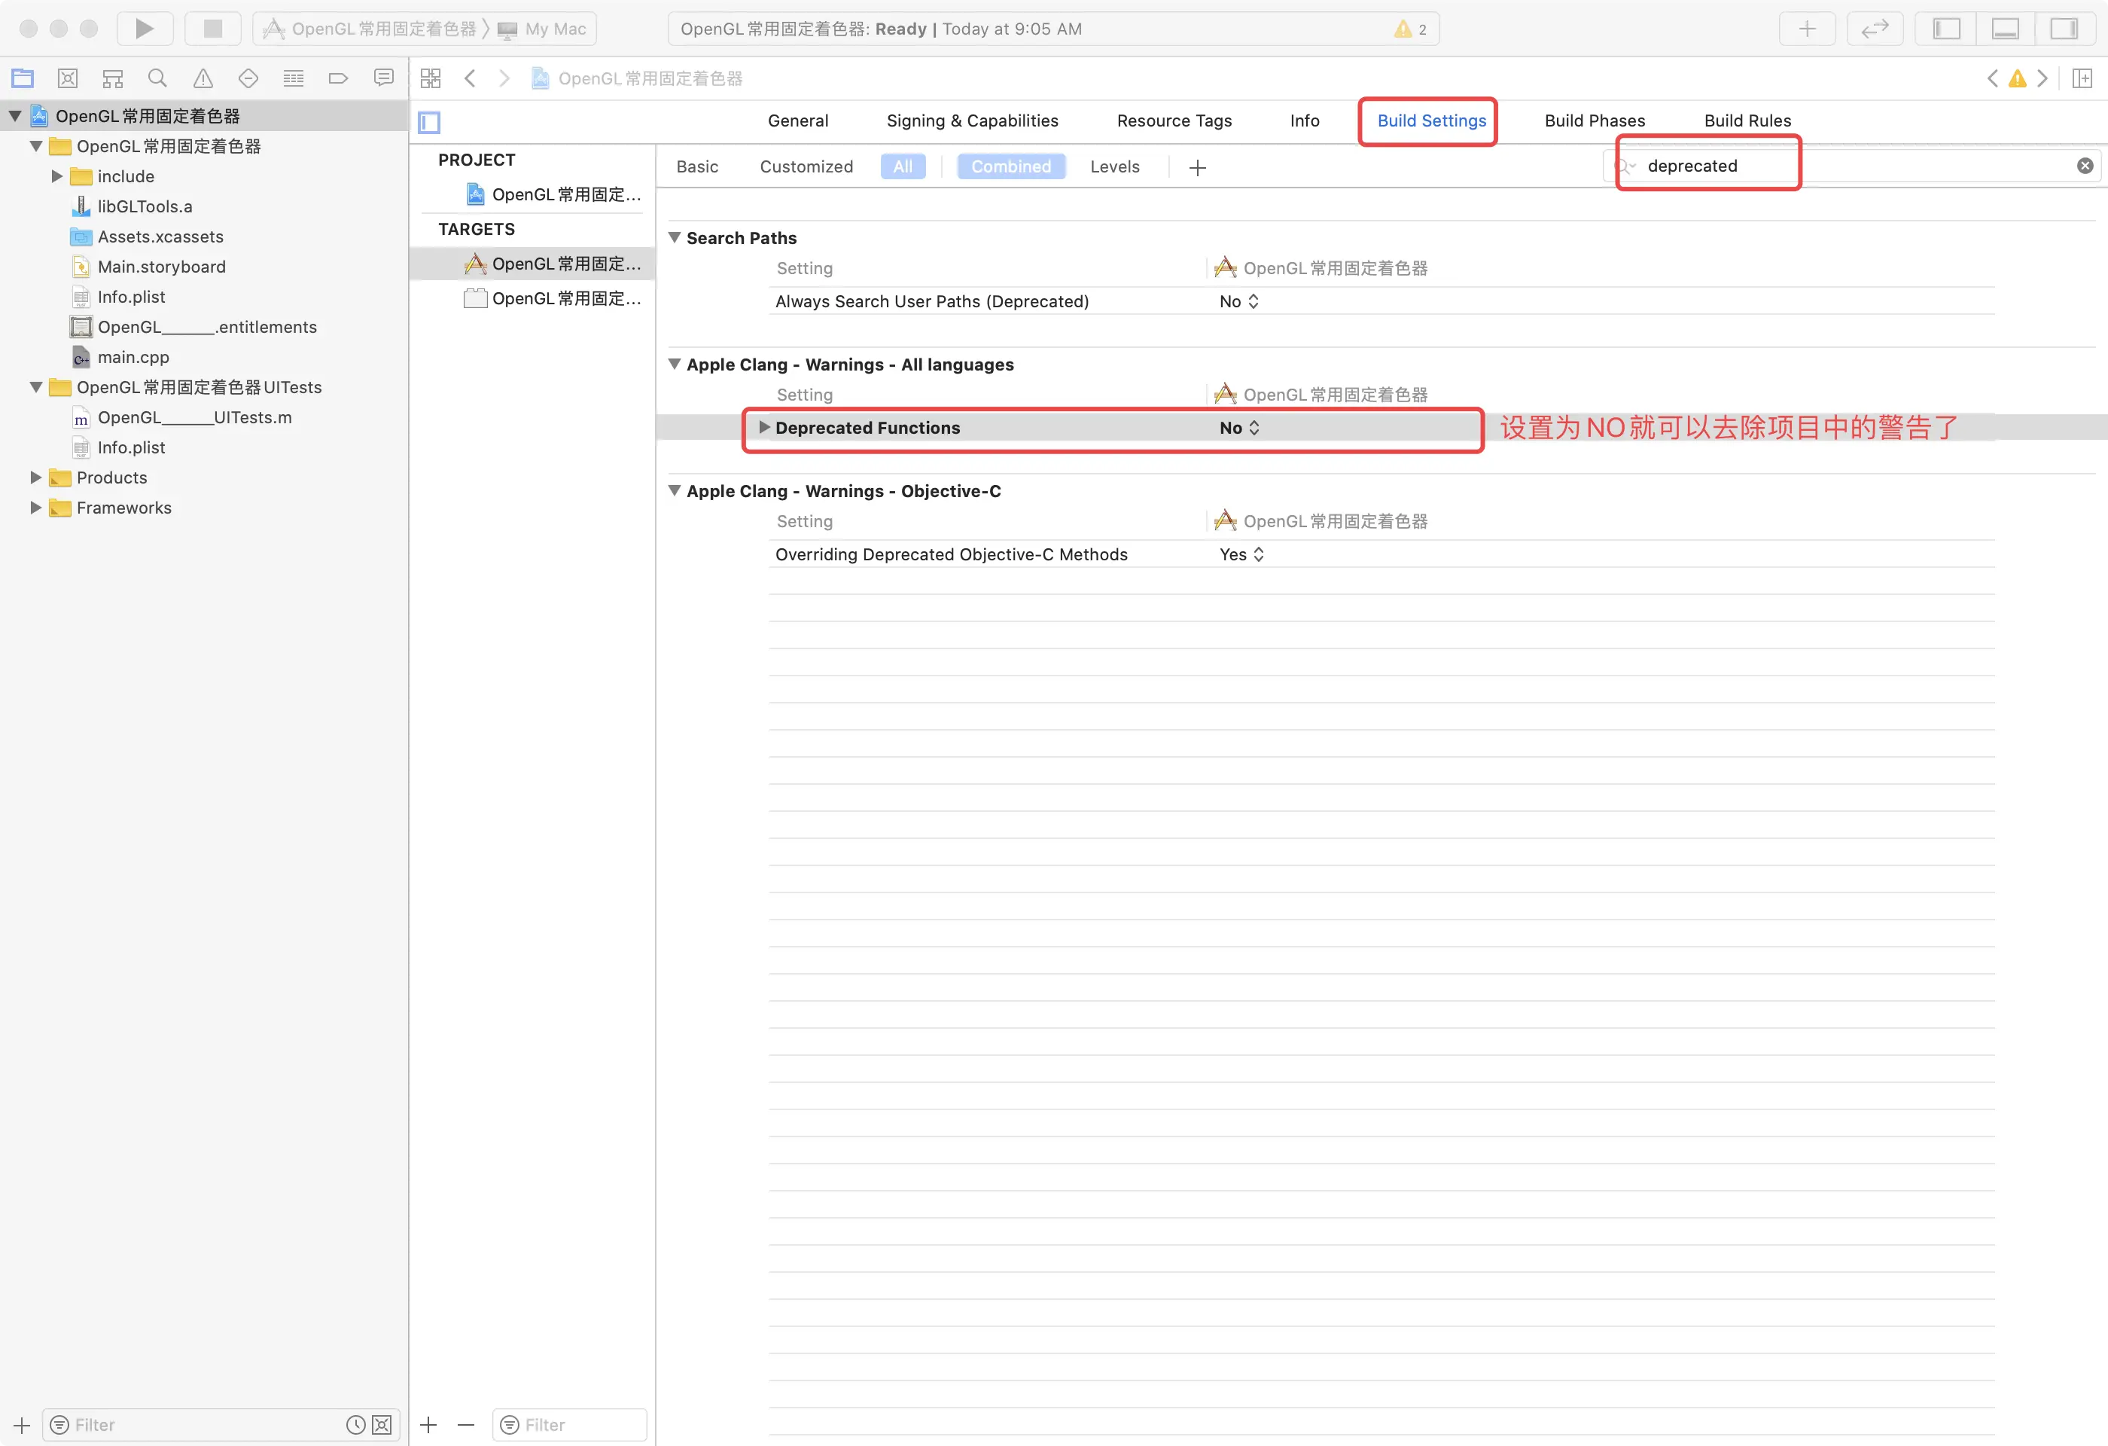Open the Deprecated Functions No value popup
This screenshot has width=2108, height=1446.
point(1239,427)
